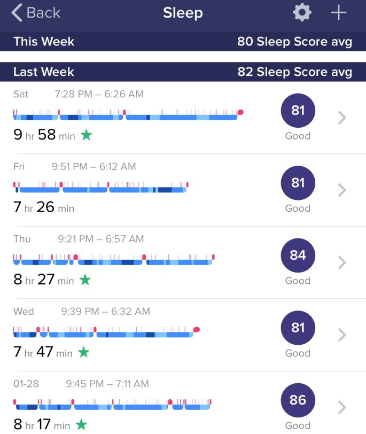This screenshot has width=366, height=434.
Task: Expand Wednesday's sleep details chevron
Action: pyautogui.click(x=342, y=335)
